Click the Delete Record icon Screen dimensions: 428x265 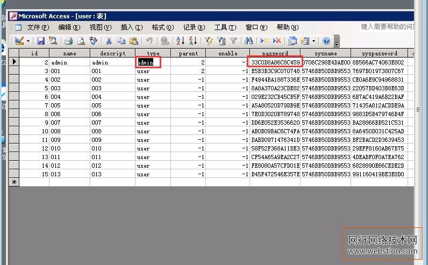(x=277, y=41)
